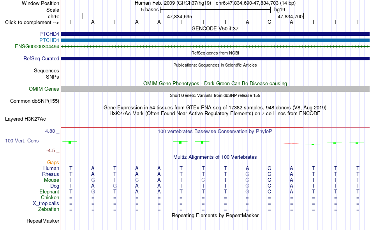Click the H3K27Ac Mark ENCODE track title

pos(215,114)
